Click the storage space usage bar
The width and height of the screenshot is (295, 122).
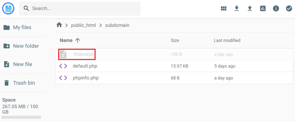(x=22, y=117)
